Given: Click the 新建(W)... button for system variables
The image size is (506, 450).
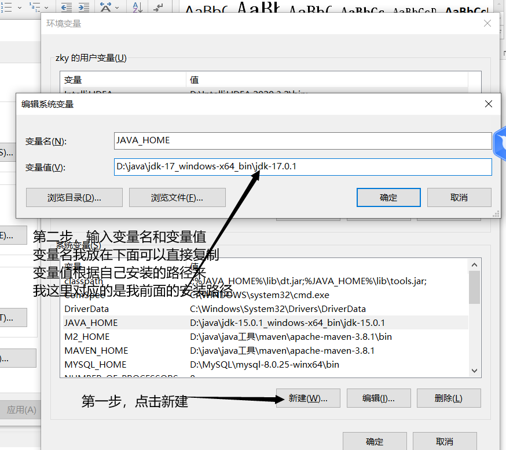Looking at the screenshot, I should pyautogui.click(x=308, y=398).
